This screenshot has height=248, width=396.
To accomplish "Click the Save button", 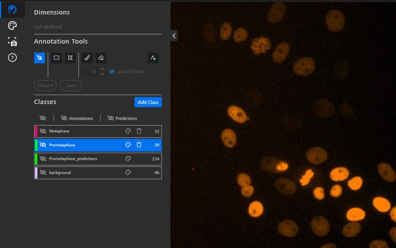I will (x=70, y=86).
